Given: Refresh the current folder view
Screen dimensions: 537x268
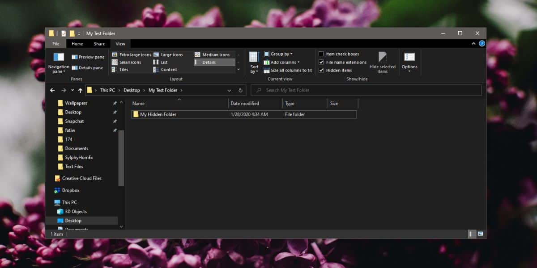Looking at the screenshot, I should pos(240,90).
